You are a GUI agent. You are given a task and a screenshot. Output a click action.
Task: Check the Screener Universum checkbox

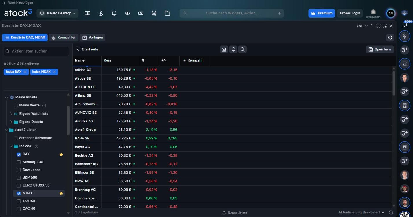pos(16,138)
